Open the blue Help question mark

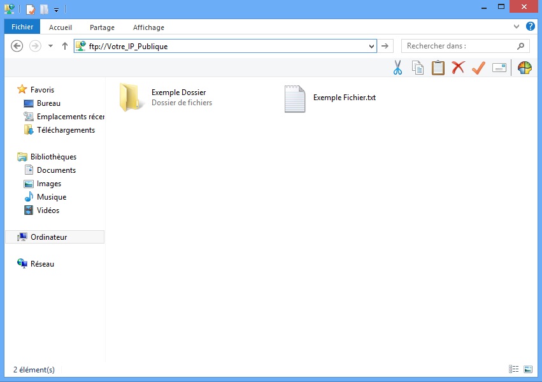(531, 26)
